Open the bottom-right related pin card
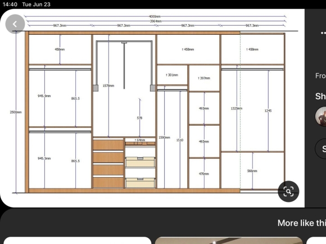Screen dimensions: 326x244 click(x=316, y=240)
